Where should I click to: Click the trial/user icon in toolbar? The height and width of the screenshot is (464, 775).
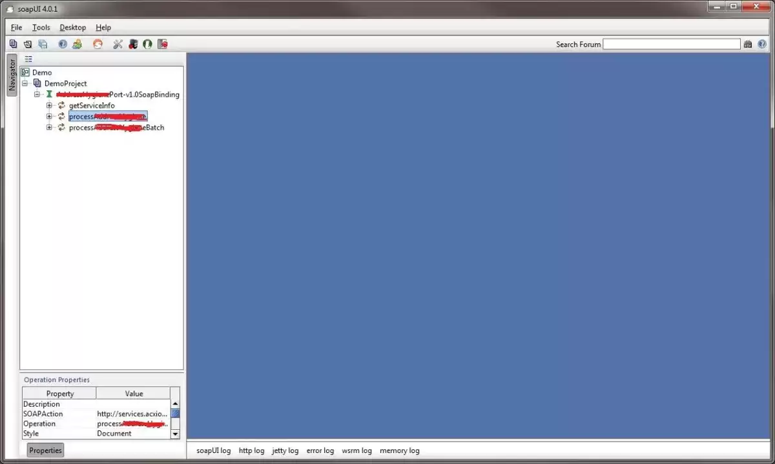coord(77,44)
